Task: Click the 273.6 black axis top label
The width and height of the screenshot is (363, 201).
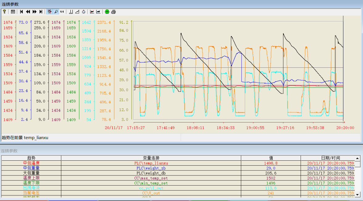Action: point(40,22)
